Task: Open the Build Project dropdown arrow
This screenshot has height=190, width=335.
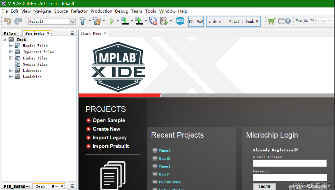Action: [90, 21]
